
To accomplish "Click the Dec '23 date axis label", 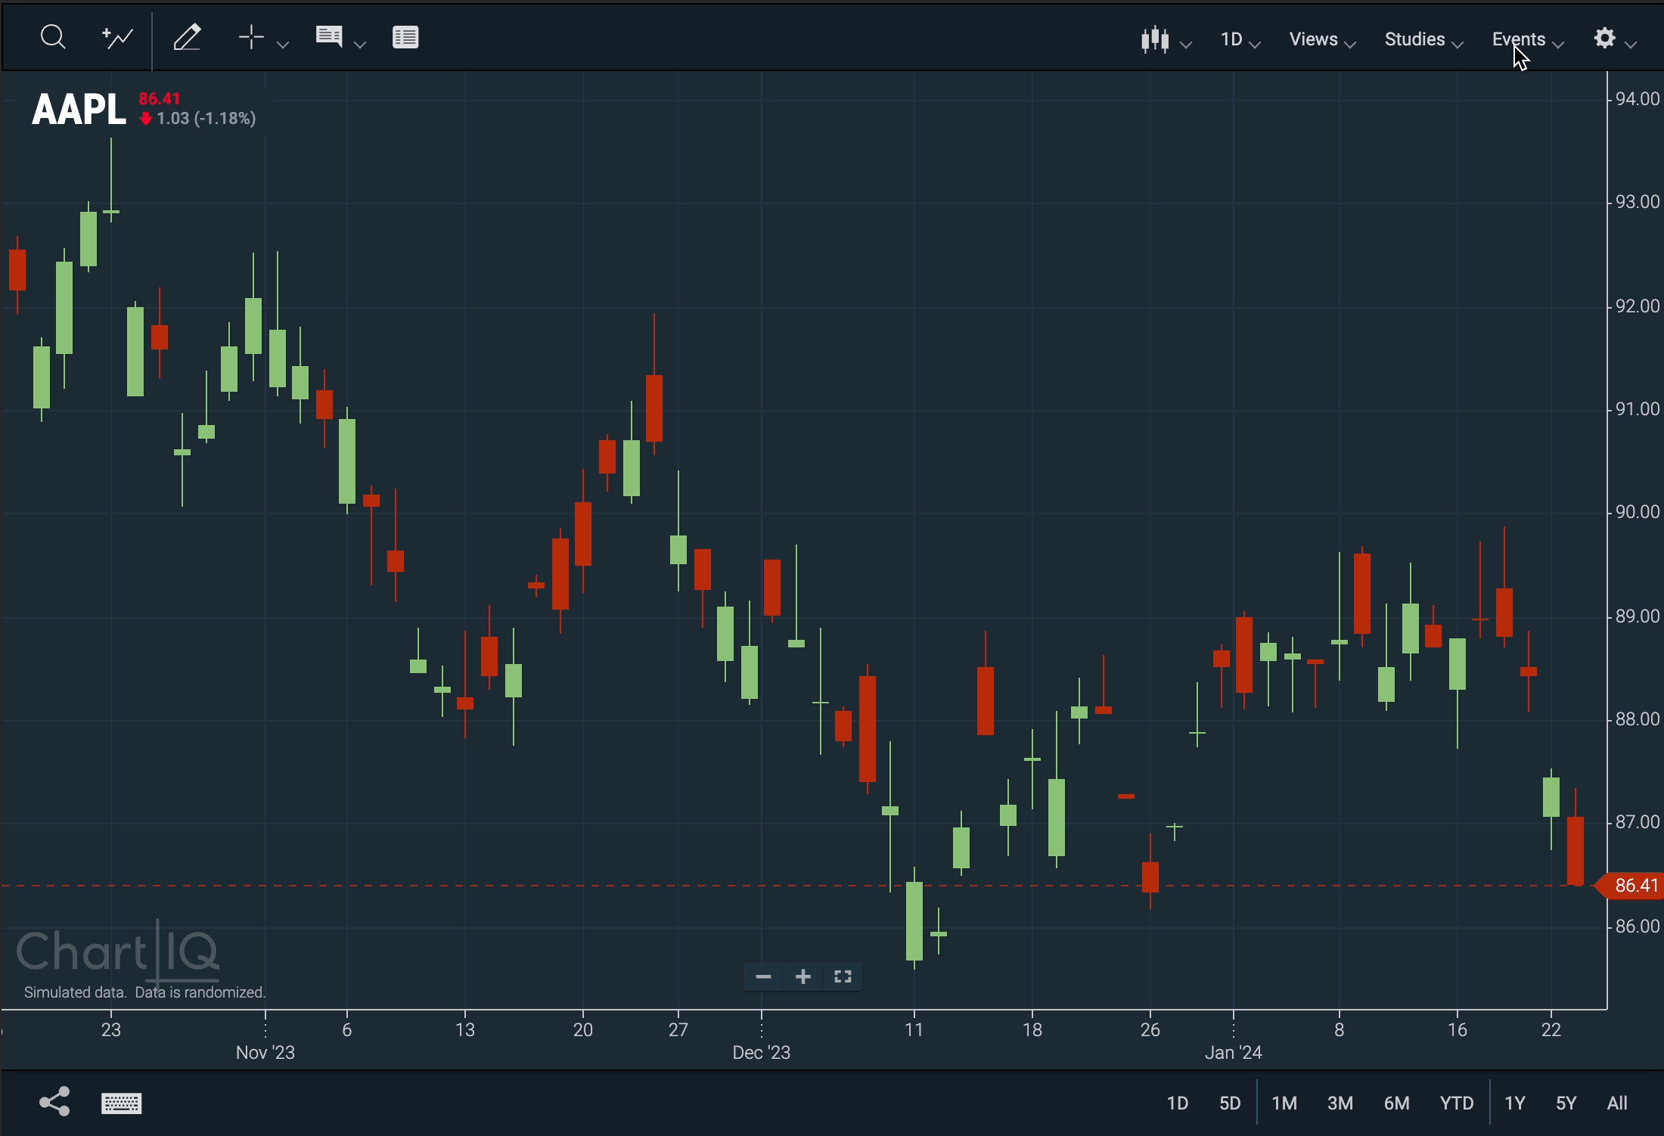I will (762, 1053).
